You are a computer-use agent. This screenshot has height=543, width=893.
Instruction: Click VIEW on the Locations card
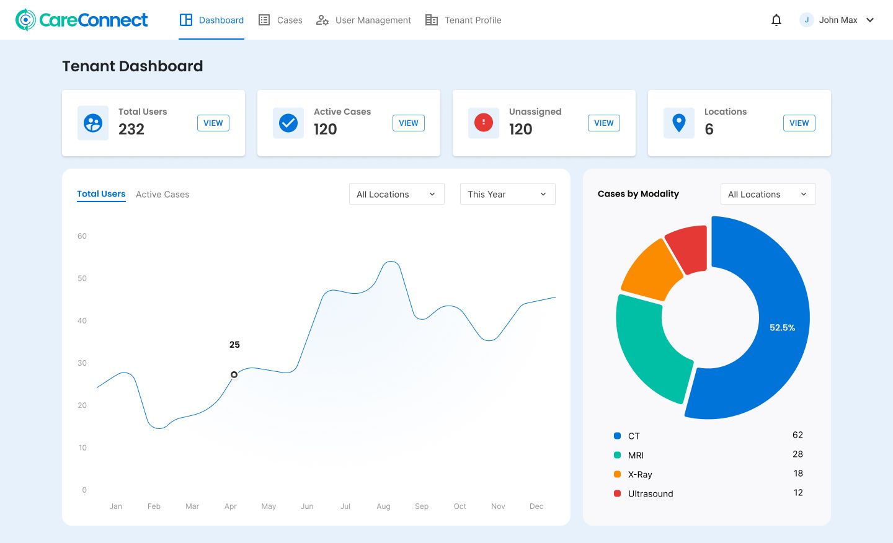pyautogui.click(x=799, y=123)
